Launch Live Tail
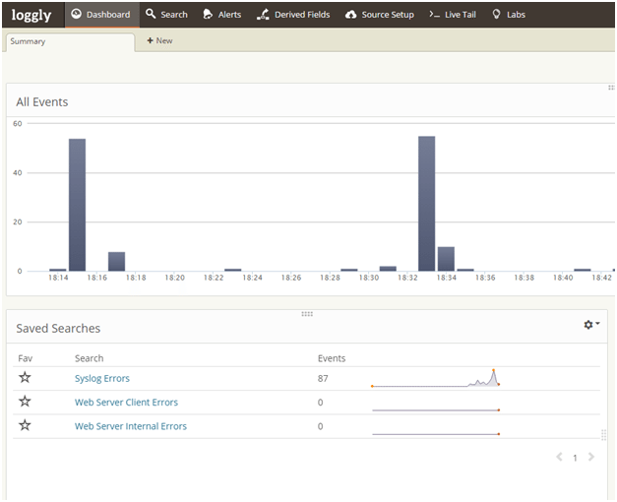 (x=453, y=15)
